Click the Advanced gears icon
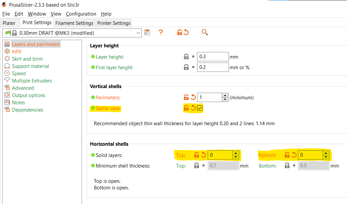This screenshot has height=204, width=347. pyautogui.click(x=7, y=88)
